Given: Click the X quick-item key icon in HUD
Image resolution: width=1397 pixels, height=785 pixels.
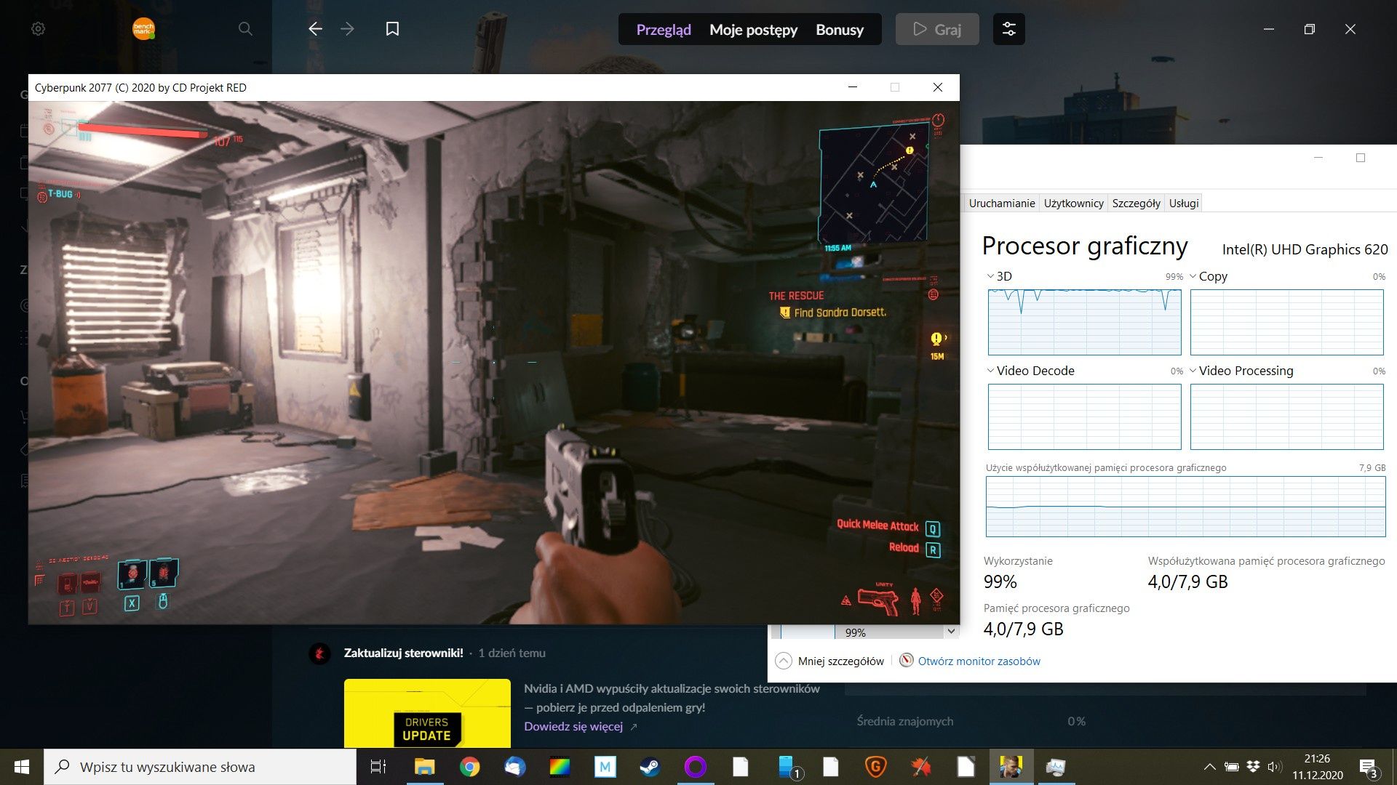Looking at the screenshot, I should pos(132,603).
